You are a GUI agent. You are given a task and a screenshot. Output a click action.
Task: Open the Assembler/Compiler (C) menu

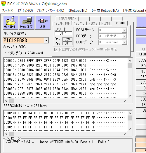[x=51, y=11]
